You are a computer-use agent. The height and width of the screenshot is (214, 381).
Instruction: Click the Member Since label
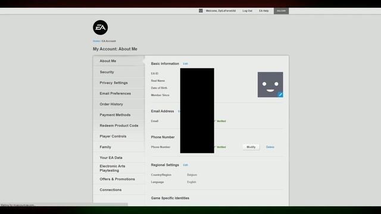pos(160,95)
